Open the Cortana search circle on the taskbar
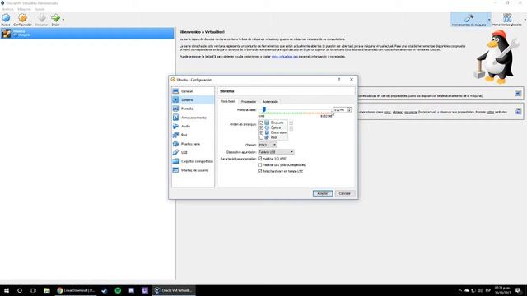527x296 pixels. pyautogui.click(x=20, y=290)
